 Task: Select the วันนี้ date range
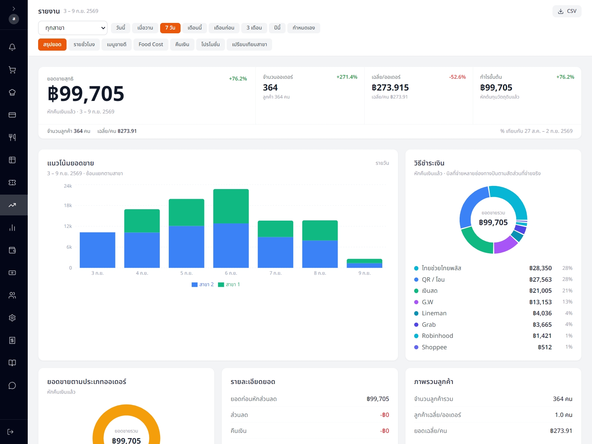tap(121, 28)
